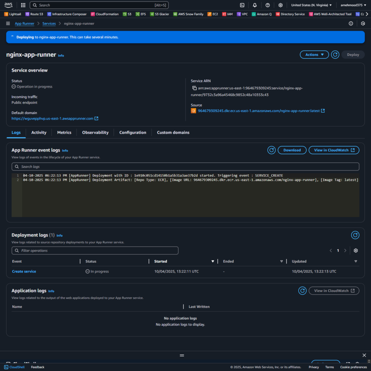This screenshot has height=371, width=371.
Task: Close the CloudShell bottom panel
Action: tap(364, 355)
